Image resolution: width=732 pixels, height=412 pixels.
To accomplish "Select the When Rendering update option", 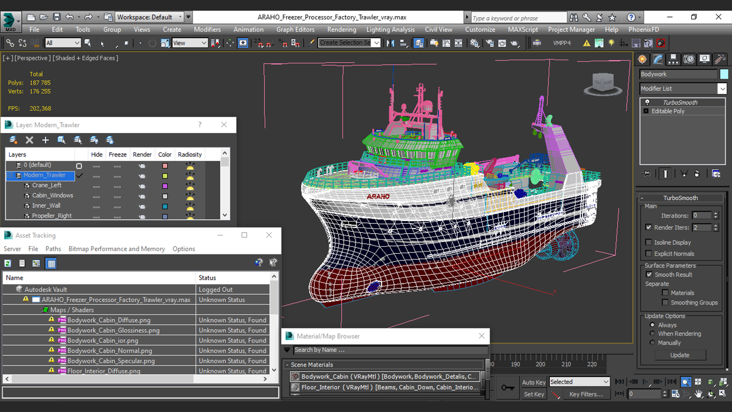I will coord(652,333).
